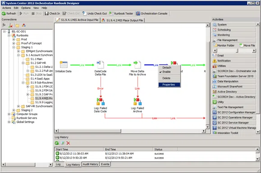Image resolution: width=261 pixels, height=173 pixels.
Task: Select the DateCode Delta File activity icon
Action: click(101, 65)
